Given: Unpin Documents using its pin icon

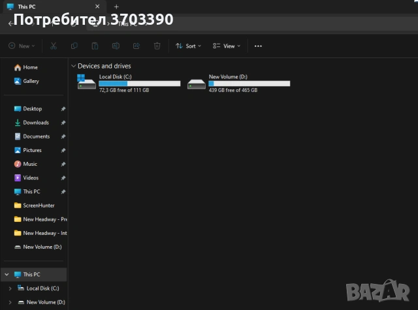Looking at the screenshot, I should [x=63, y=136].
